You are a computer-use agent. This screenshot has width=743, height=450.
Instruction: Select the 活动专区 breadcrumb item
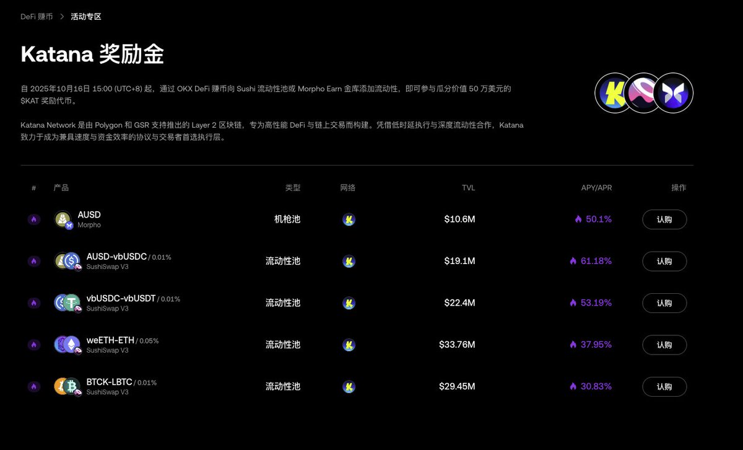pyautogui.click(x=86, y=17)
